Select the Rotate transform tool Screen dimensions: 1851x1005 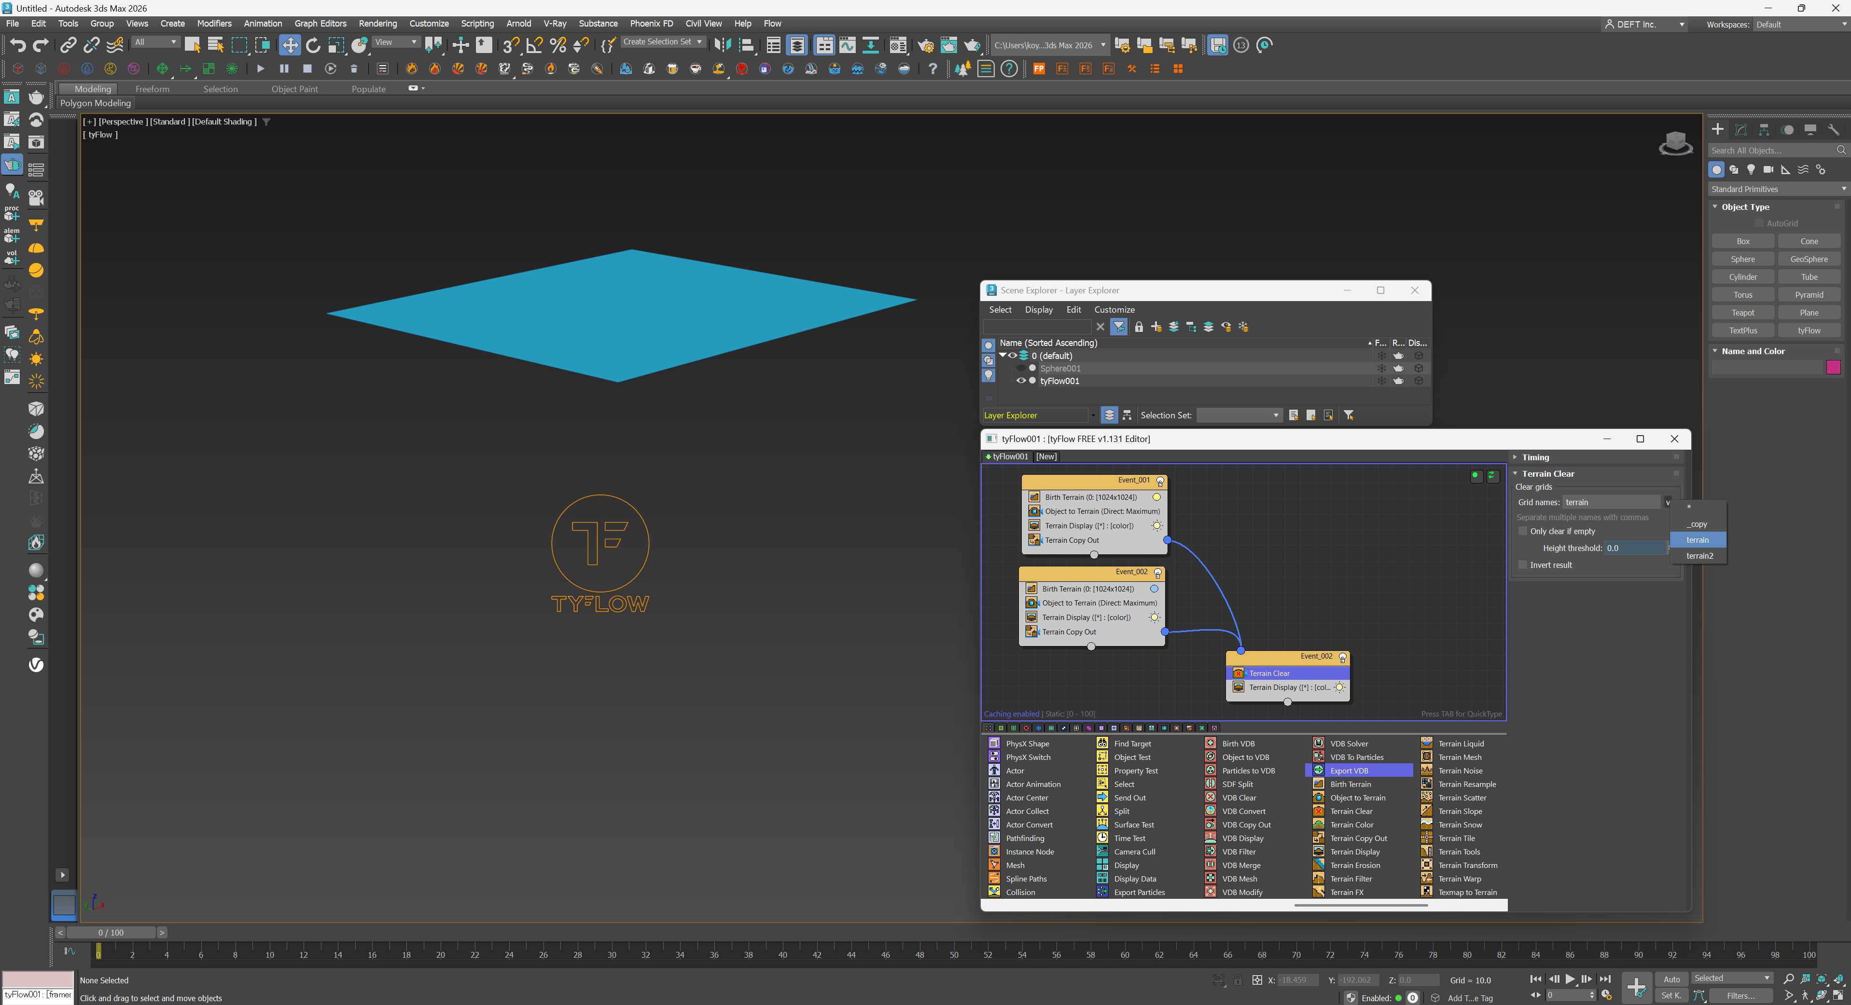313,45
